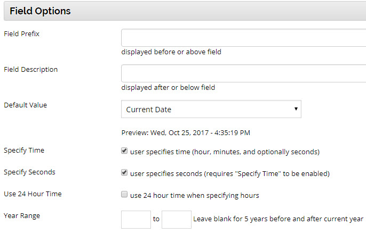The width and height of the screenshot is (366, 234).
Task: Click the "Use 24 Hour Time" row label
Action: pos(33,194)
